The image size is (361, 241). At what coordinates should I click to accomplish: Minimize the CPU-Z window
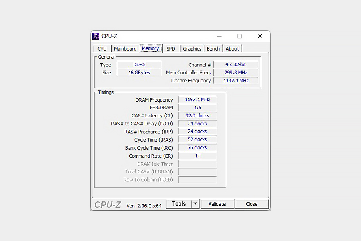(x=219, y=36)
